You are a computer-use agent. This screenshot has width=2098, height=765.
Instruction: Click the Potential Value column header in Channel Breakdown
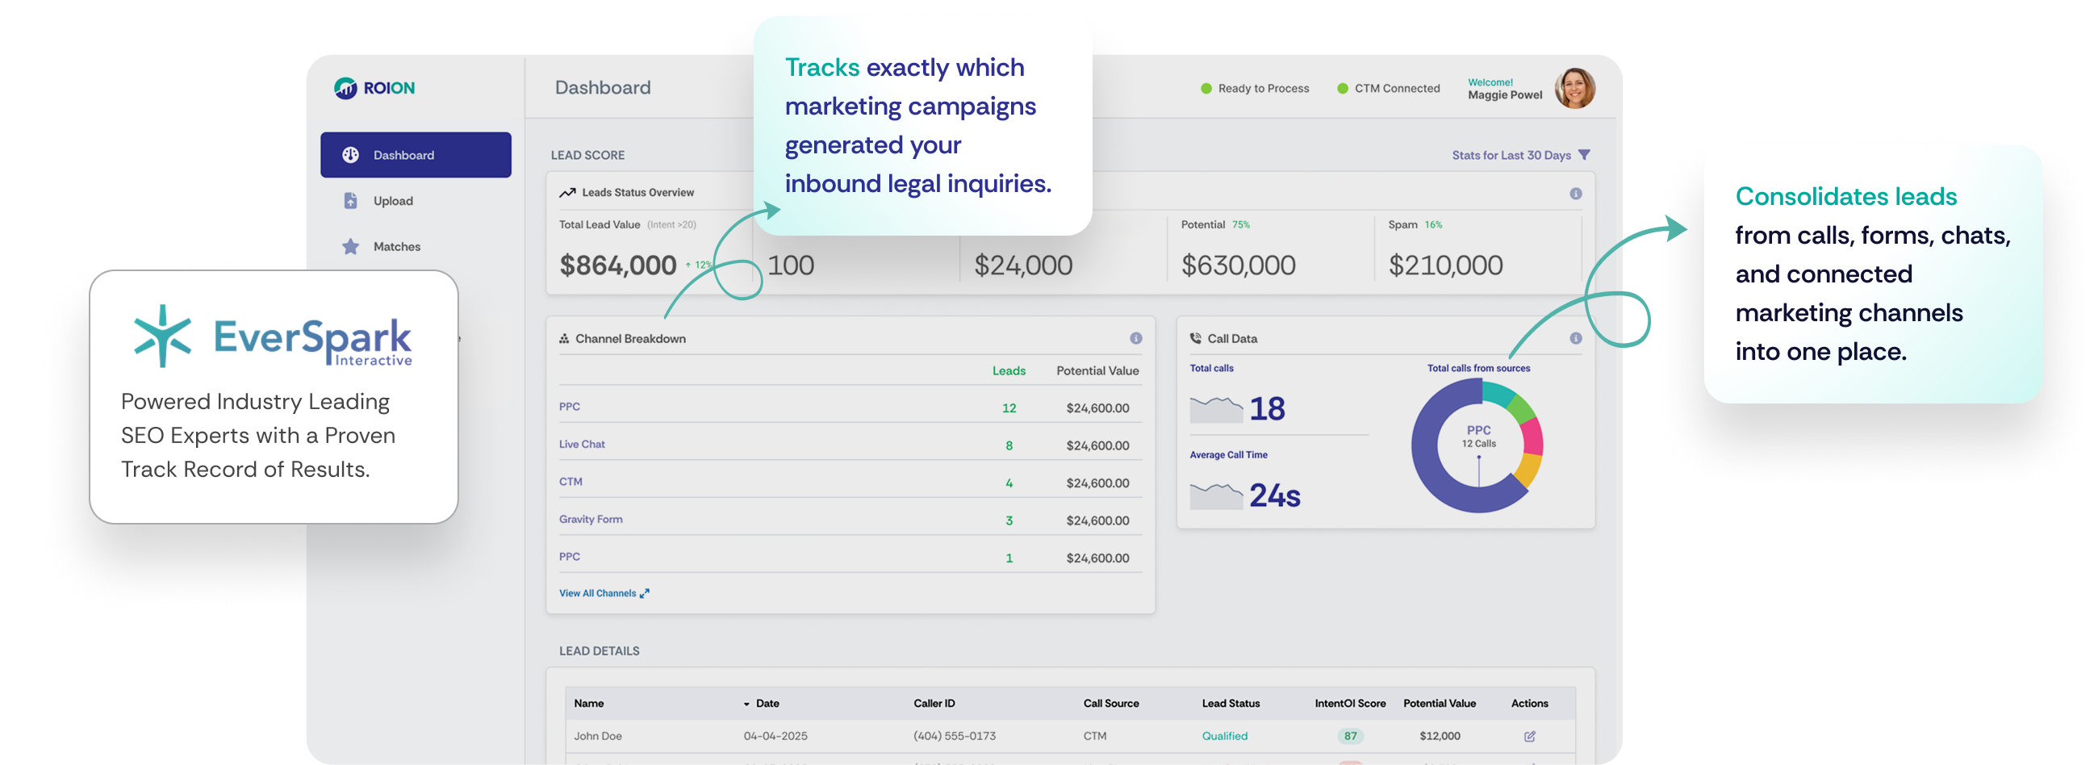pyautogui.click(x=1097, y=370)
